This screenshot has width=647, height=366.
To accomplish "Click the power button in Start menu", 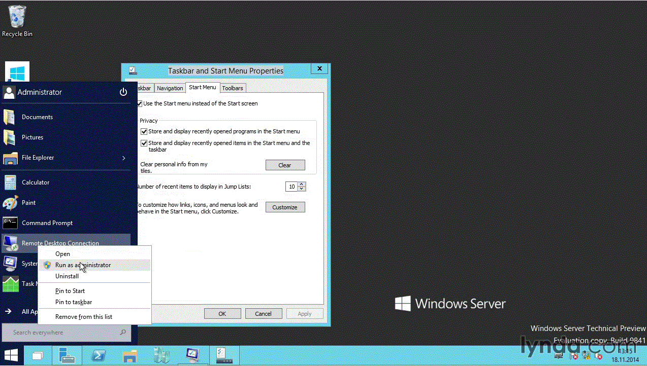I will point(123,92).
